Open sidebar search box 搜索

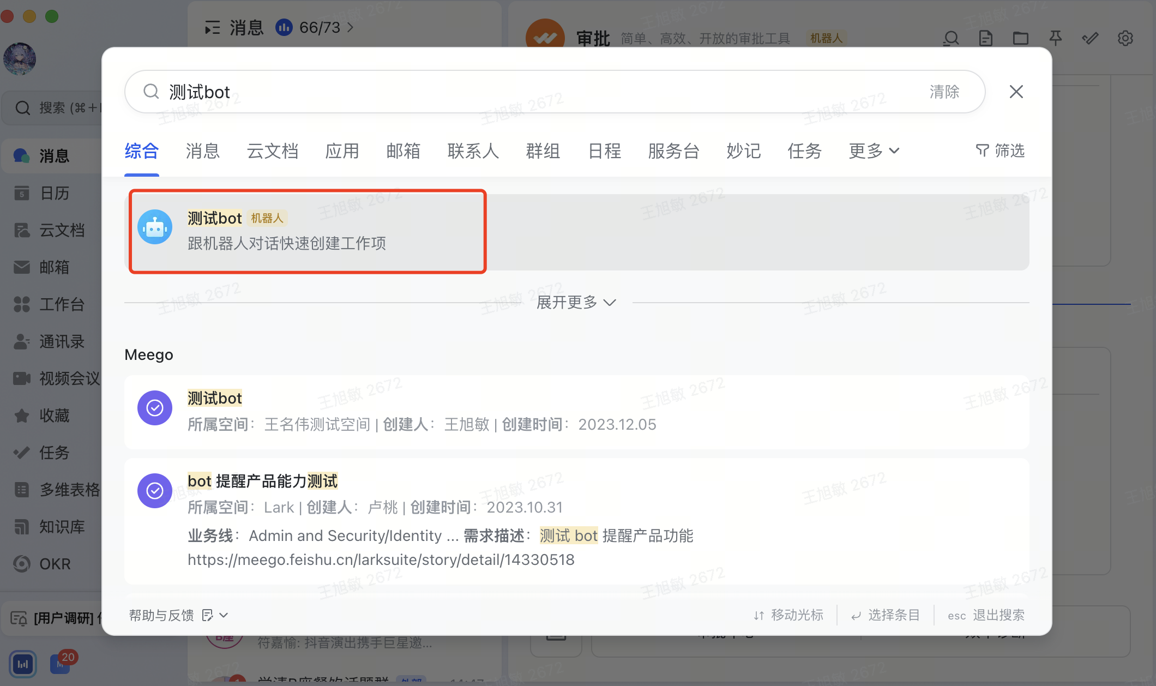52,108
